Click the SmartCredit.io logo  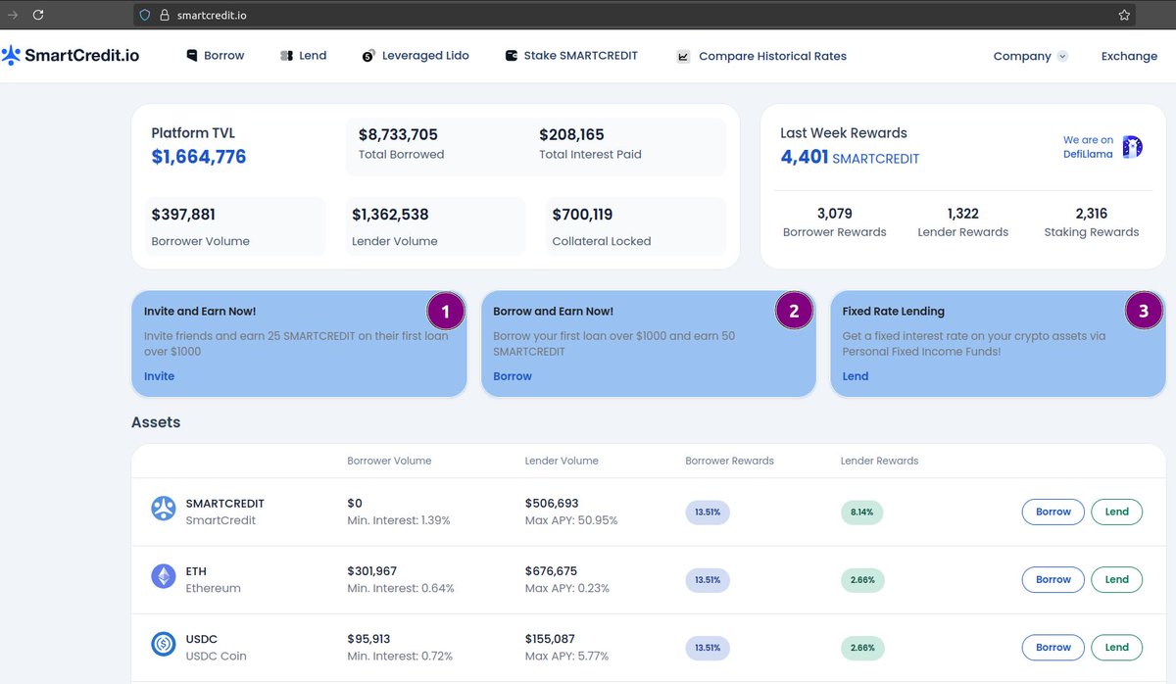(71, 56)
